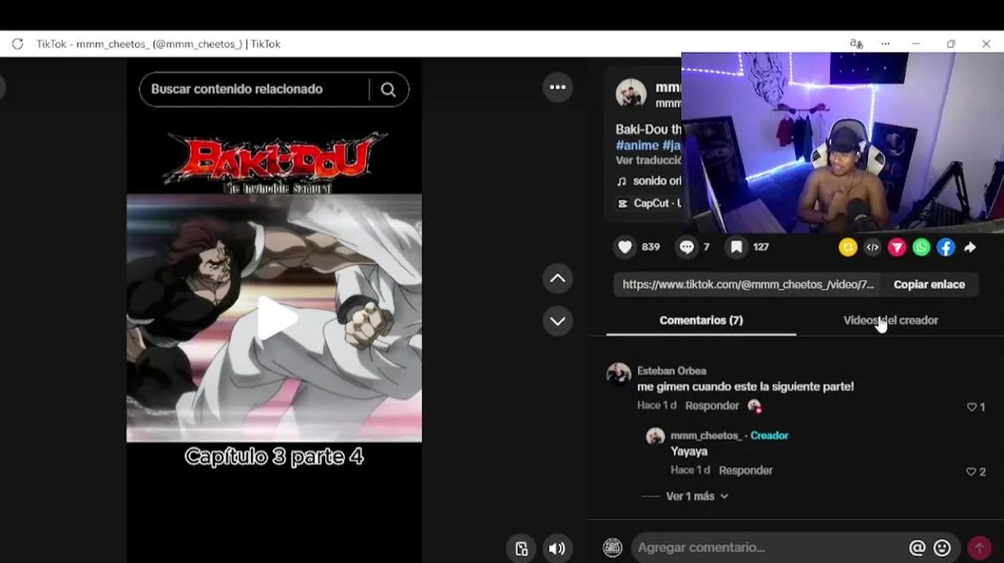This screenshot has height=563, width=1004.
Task: Click the embed code icon
Action: tap(873, 247)
